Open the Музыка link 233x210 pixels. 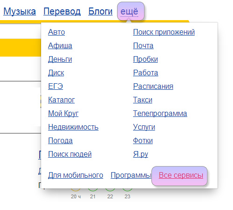click(x=20, y=12)
